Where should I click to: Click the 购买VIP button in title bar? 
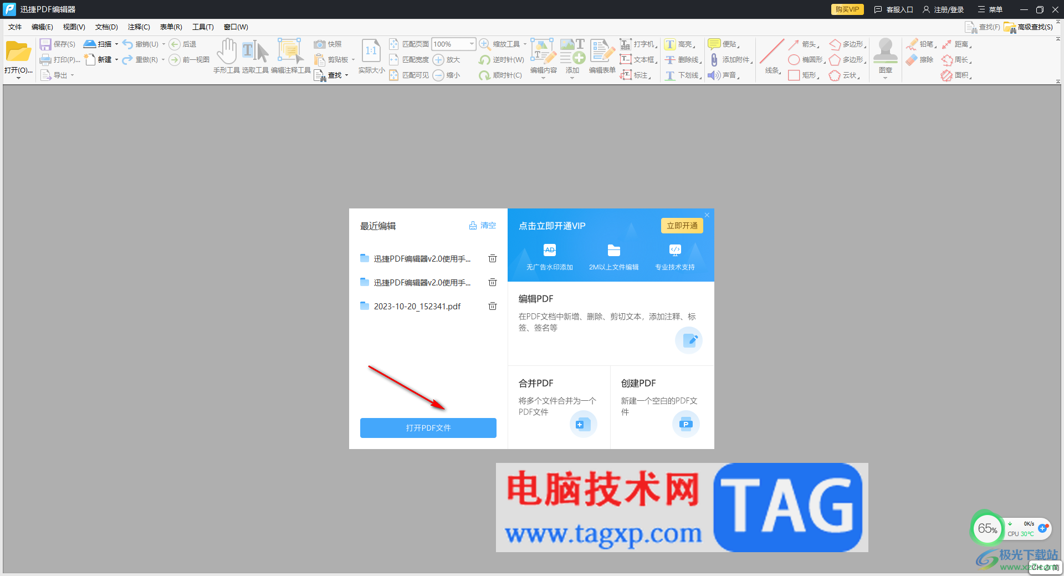pyautogui.click(x=847, y=9)
